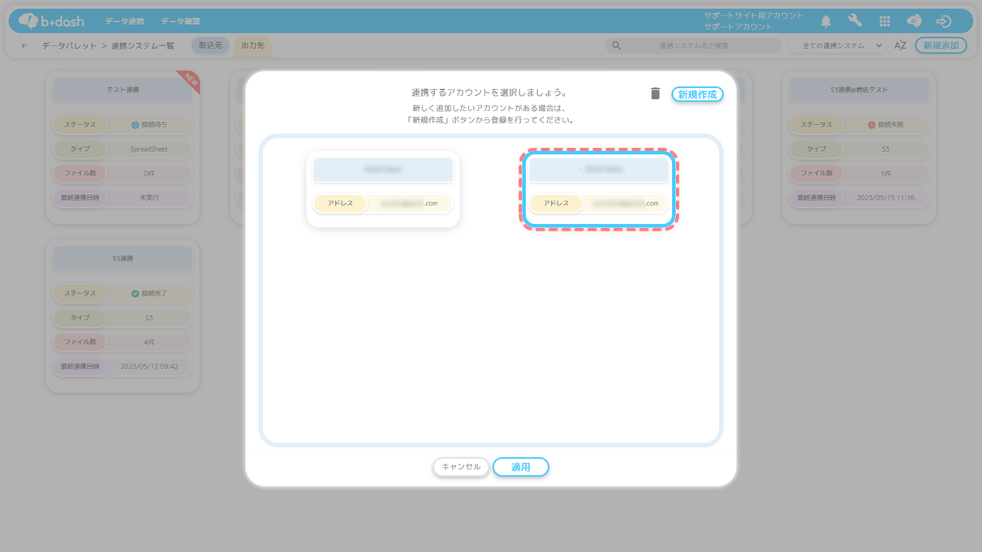Click the 2023/05/12 09:42 timestamp
This screenshot has width=982, height=552.
point(149,367)
